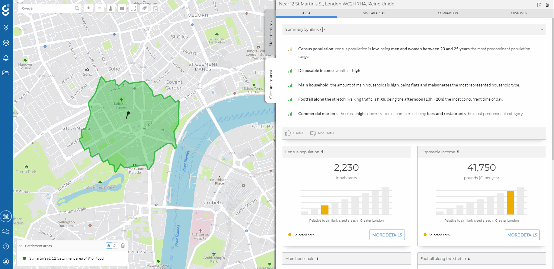
Task: Collapse the Summary by Blink panel
Action: pos(542,30)
